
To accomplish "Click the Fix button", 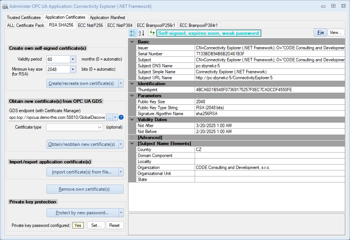I will [x=320, y=33].
